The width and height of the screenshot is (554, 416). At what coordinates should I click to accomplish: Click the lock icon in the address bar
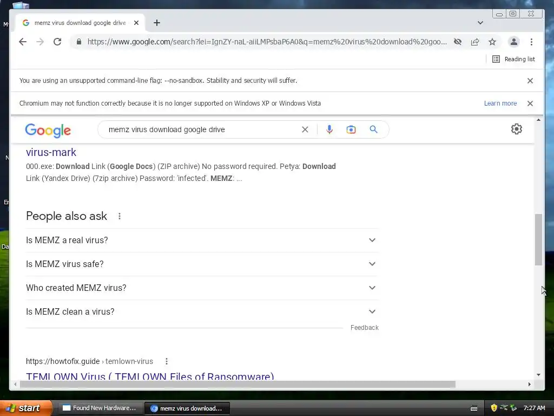[79, 42]
